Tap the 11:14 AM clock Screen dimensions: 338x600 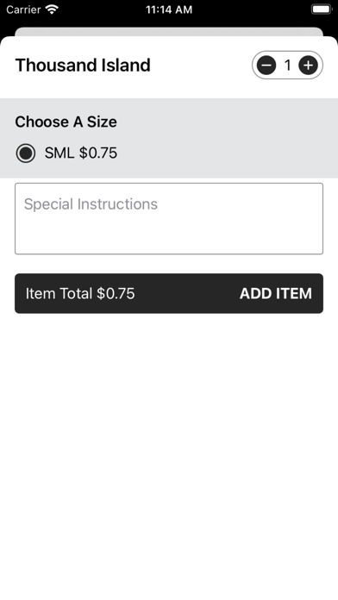169,9
